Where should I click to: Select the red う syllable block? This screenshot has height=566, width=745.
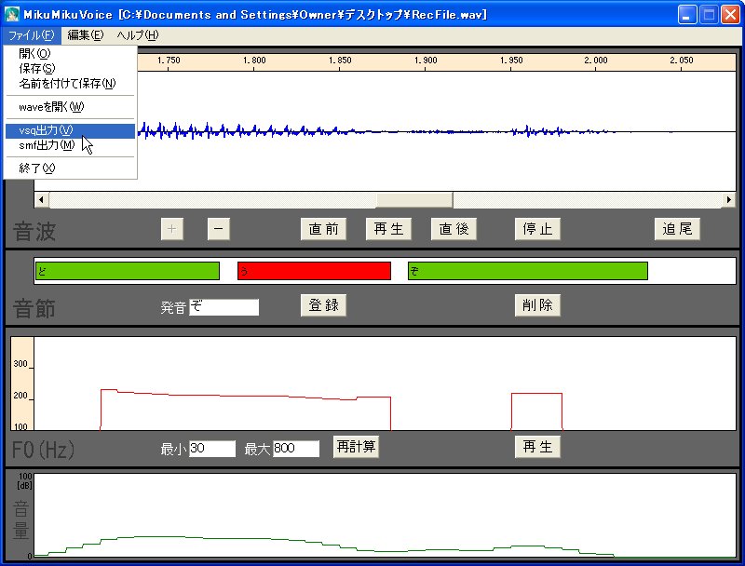pyautogui.click(x=314, y=271)
